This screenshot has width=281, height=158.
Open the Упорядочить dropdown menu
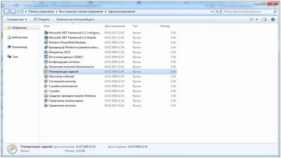point(17,19)
